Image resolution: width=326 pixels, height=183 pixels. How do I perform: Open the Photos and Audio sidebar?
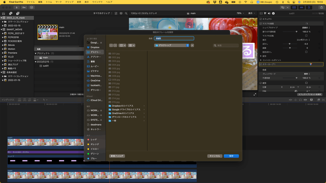(x=11, y=13)
